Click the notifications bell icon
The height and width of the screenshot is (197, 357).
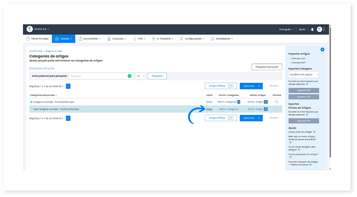click(x=312, y=29)
